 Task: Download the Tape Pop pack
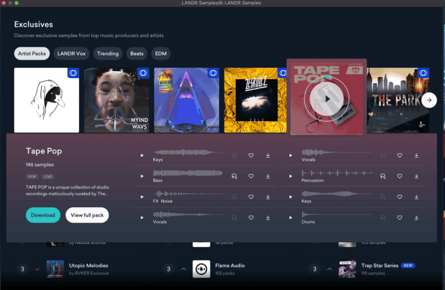43,215
